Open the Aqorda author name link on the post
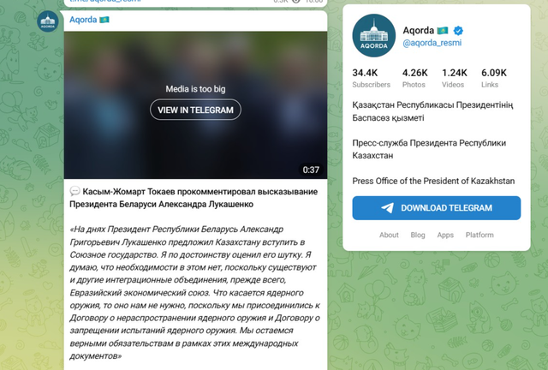548x370 pixels. pyautogui.click(x=83, y=20)
